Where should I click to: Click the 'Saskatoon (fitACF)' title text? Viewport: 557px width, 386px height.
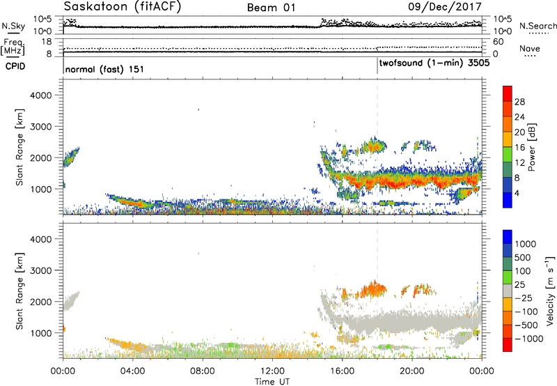point(123,7)
